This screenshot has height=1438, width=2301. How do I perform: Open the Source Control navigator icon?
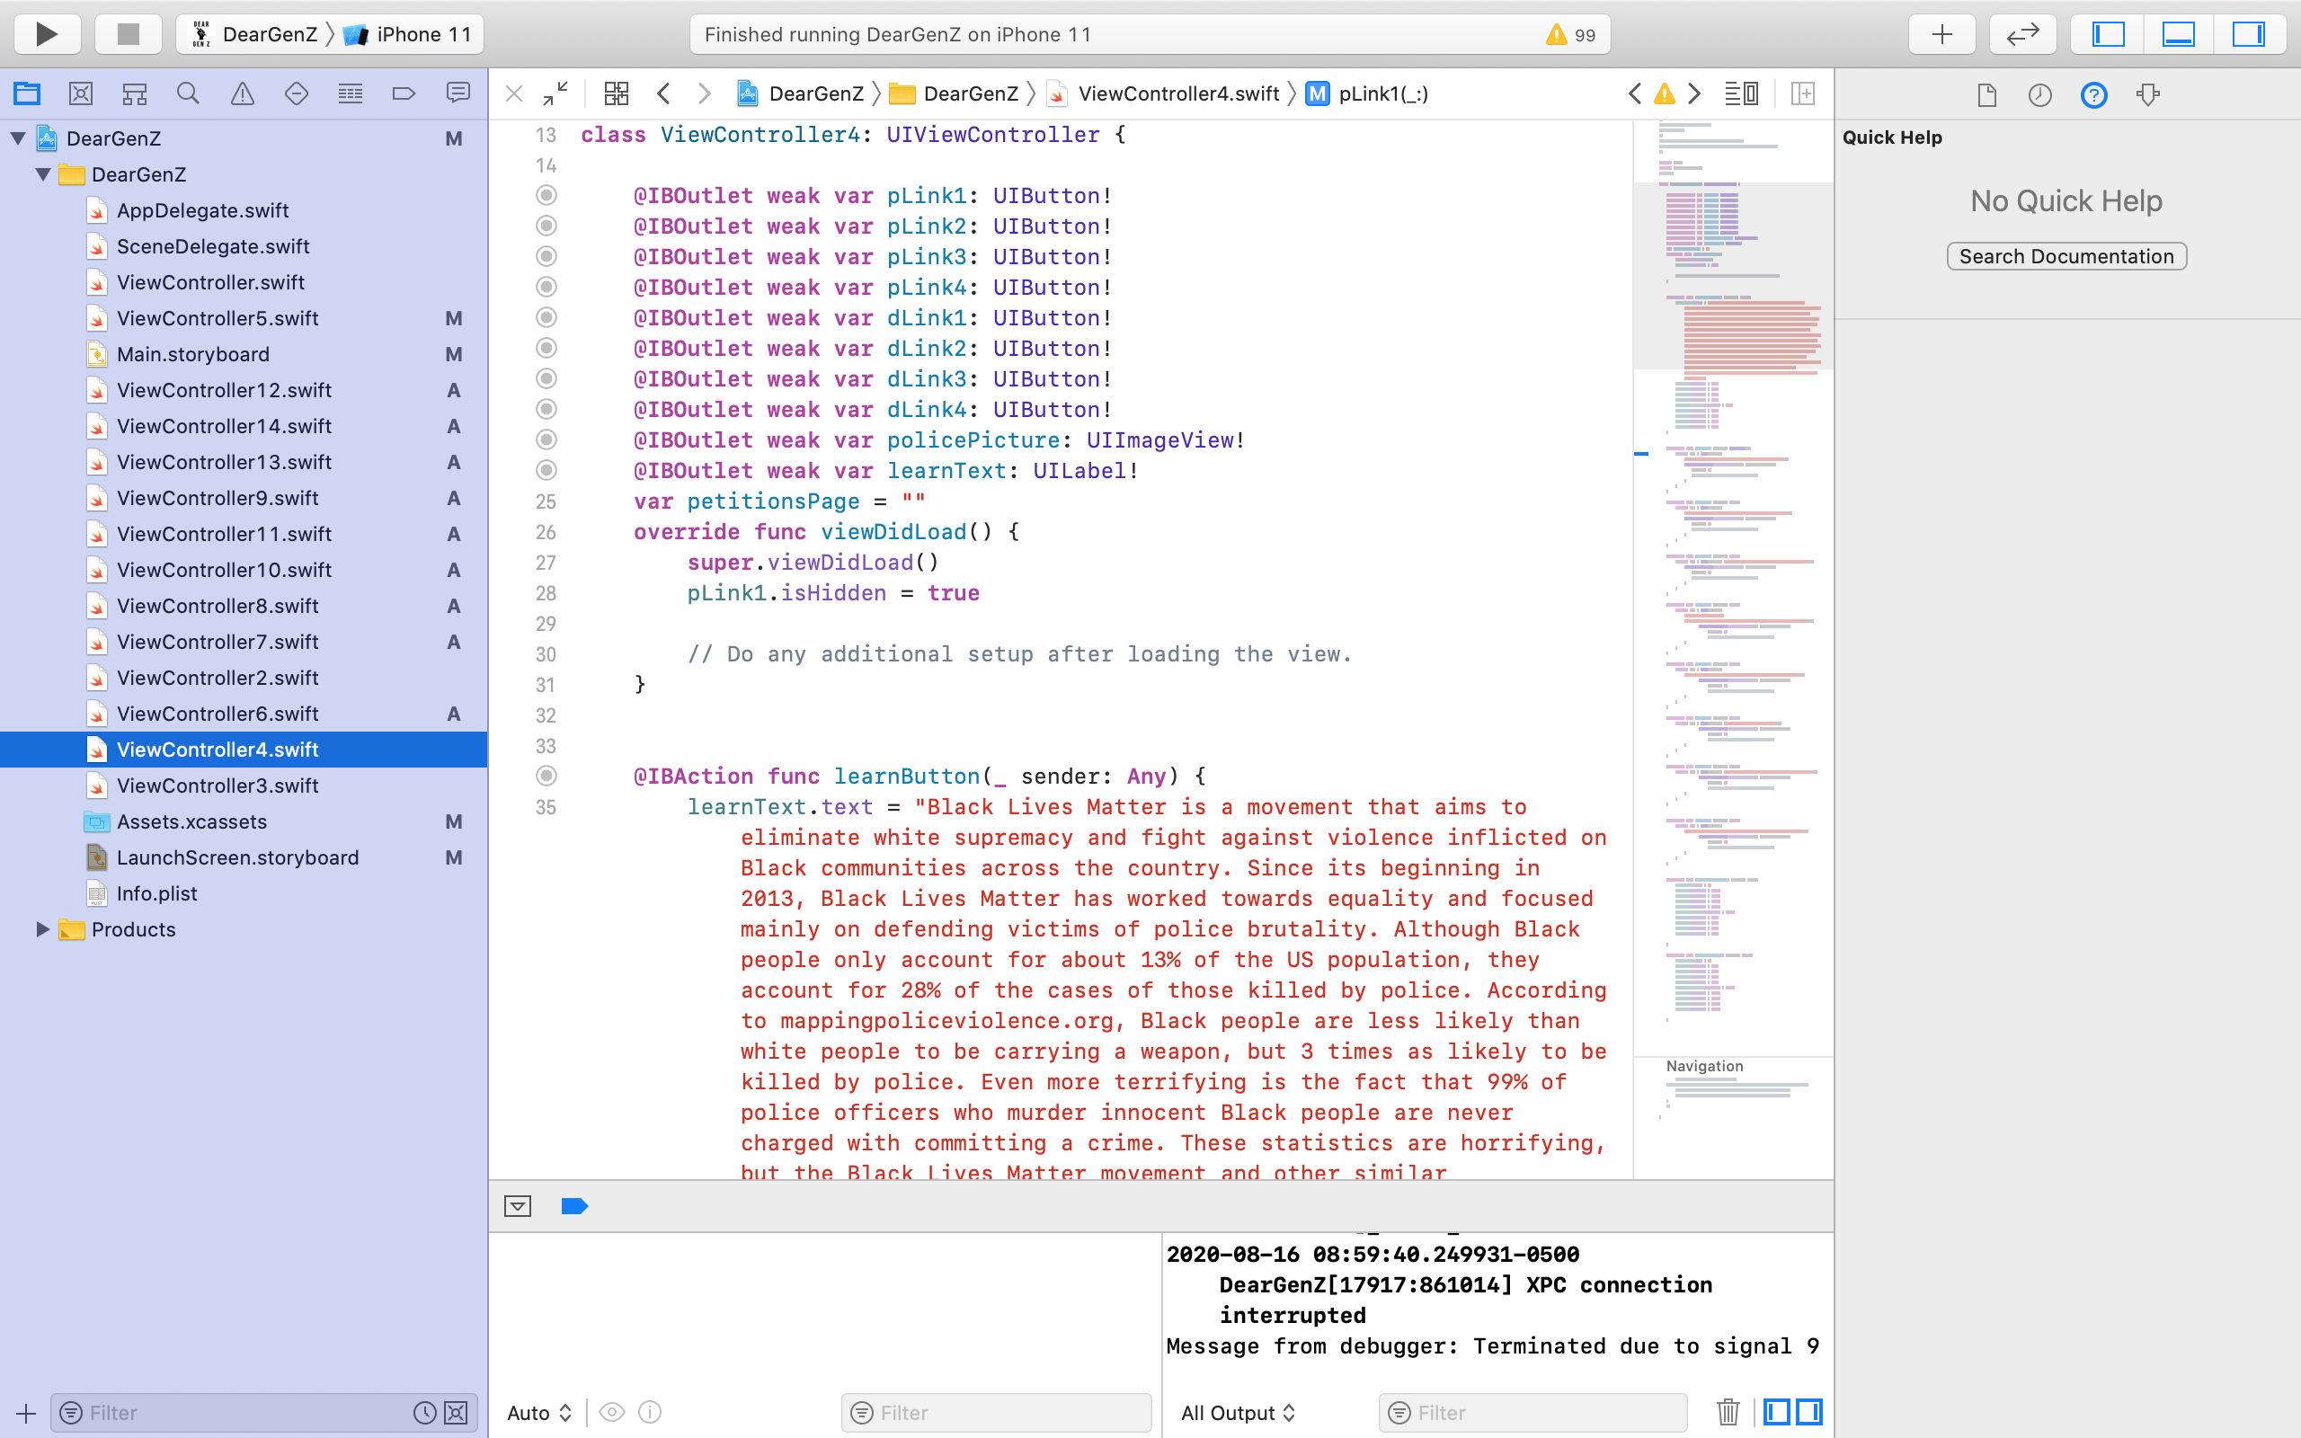[x=81, y=93]
